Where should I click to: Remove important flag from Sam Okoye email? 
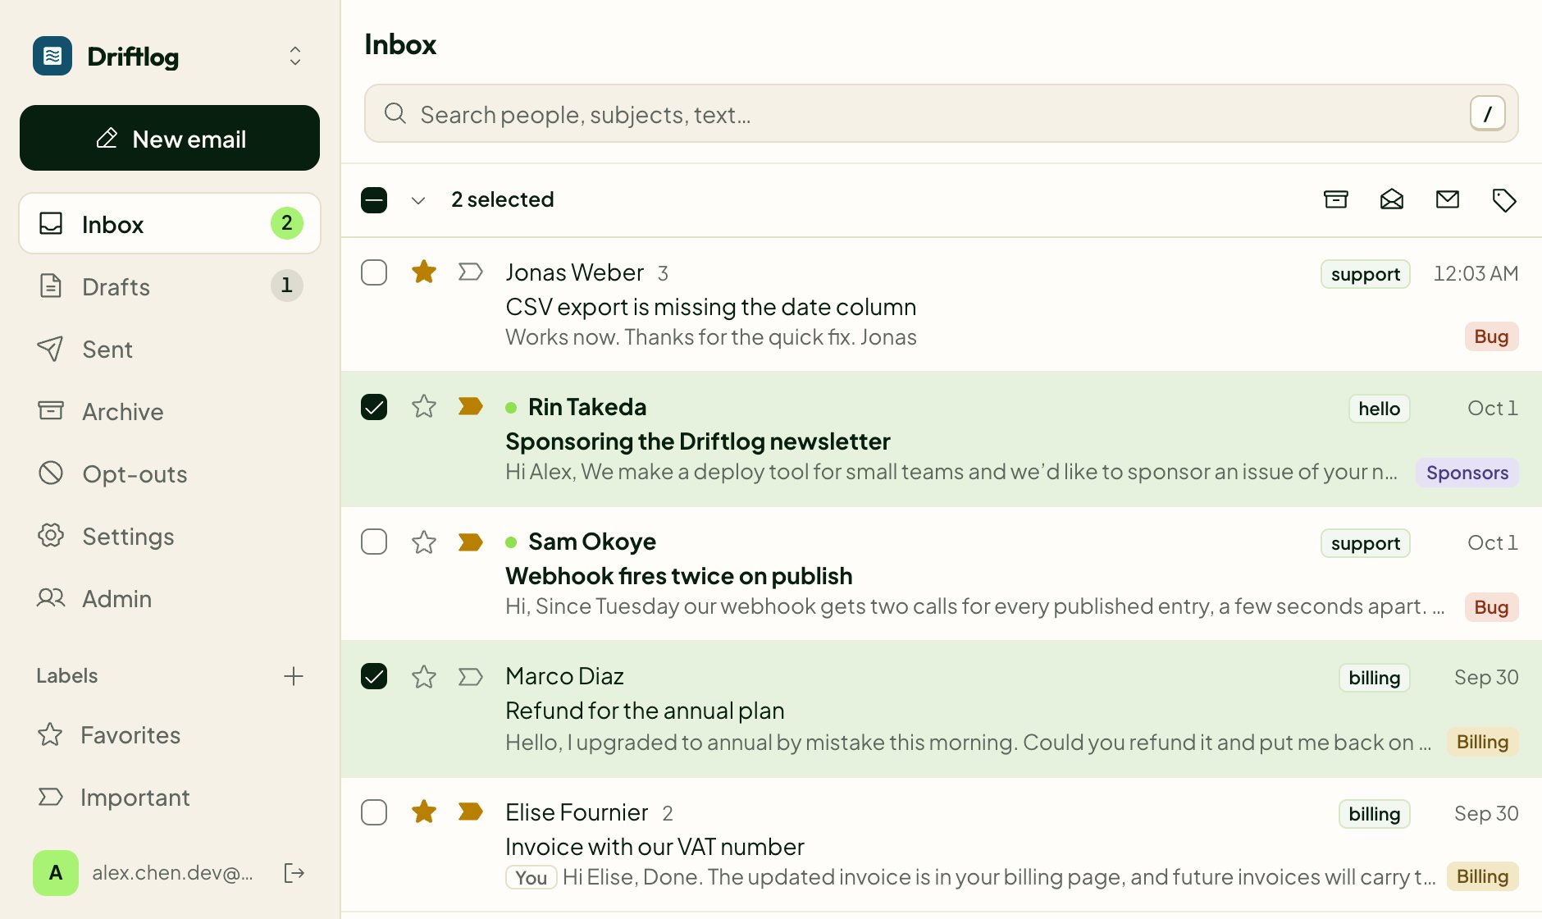(470, 542)
